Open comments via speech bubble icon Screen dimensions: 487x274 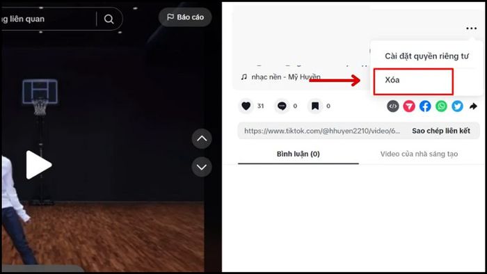tap(282, 106)
